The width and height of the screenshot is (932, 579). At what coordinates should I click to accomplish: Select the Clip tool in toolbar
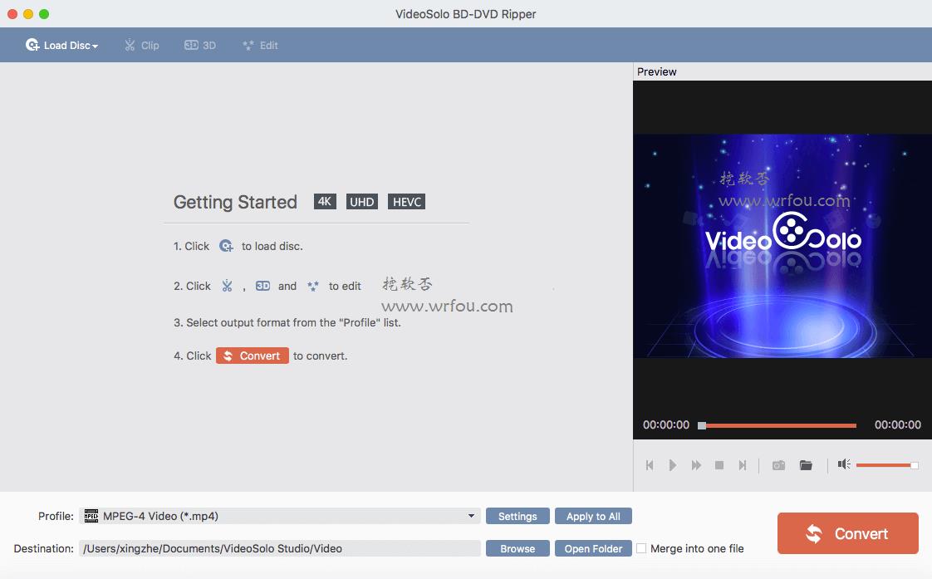point(141,45)
